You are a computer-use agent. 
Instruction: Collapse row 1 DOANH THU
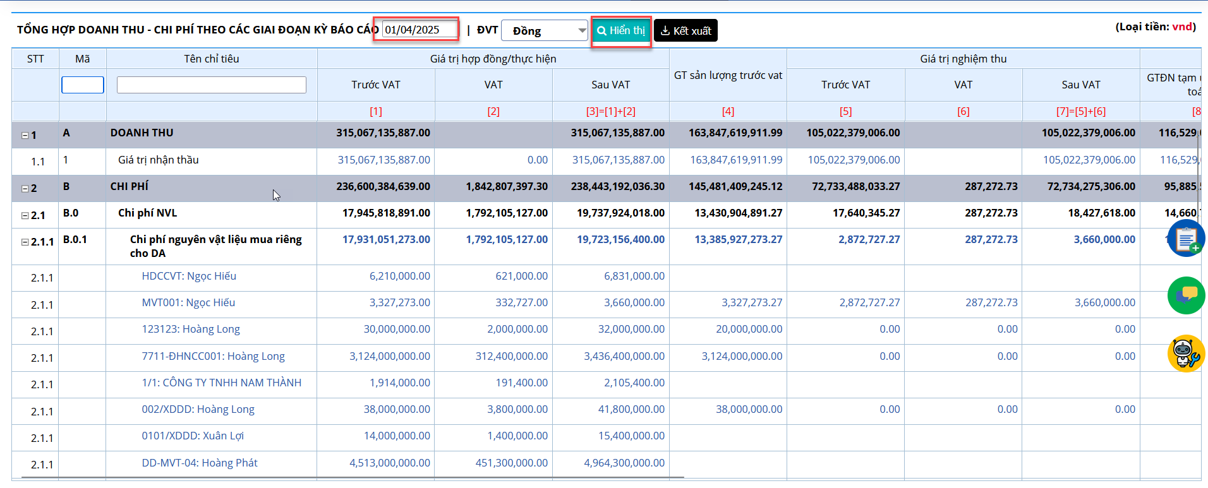pyautogui.click(x=25, y=135)
